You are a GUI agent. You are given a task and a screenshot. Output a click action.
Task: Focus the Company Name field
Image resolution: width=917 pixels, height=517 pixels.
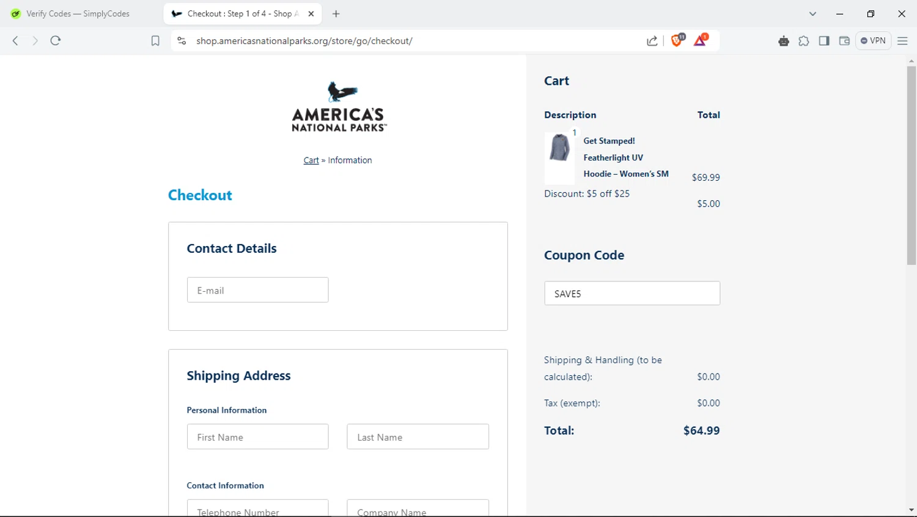click(418, 508)
